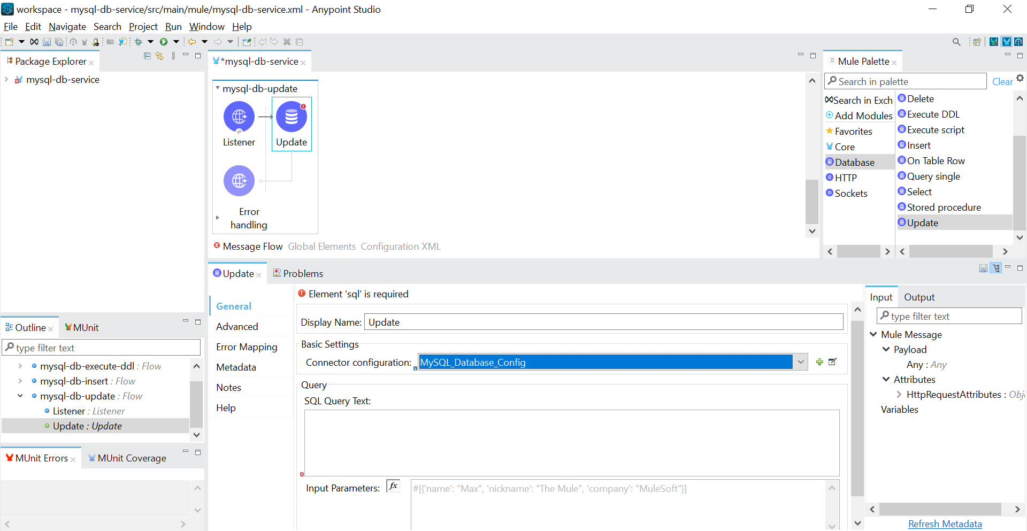The height and width of the screenshot is (531, 1027).
Task: Open the Package Explorer view menu
Action: [173, 56]
